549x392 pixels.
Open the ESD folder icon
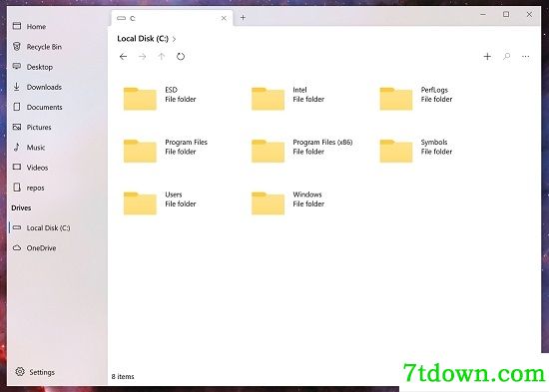point(140,99)
